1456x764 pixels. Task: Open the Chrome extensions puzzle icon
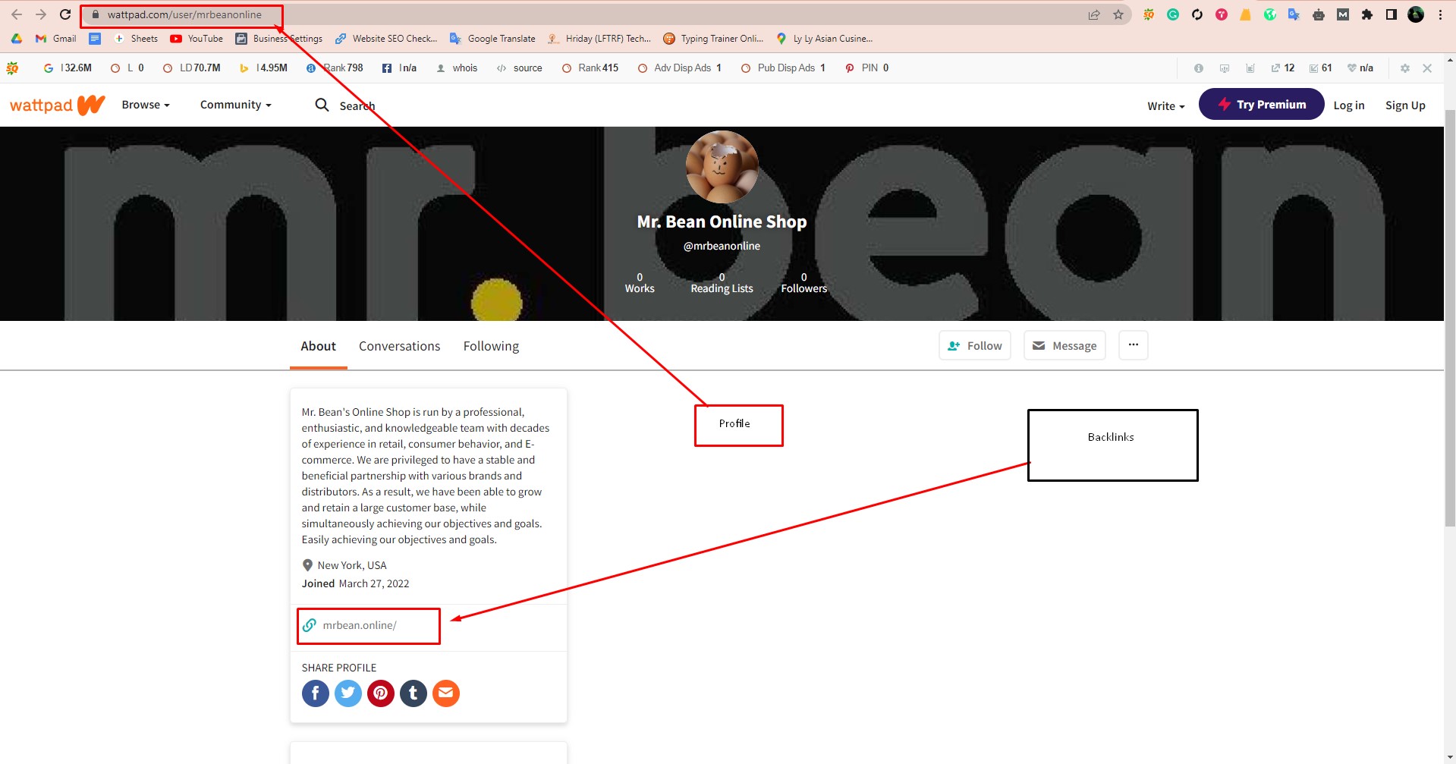1367,14
